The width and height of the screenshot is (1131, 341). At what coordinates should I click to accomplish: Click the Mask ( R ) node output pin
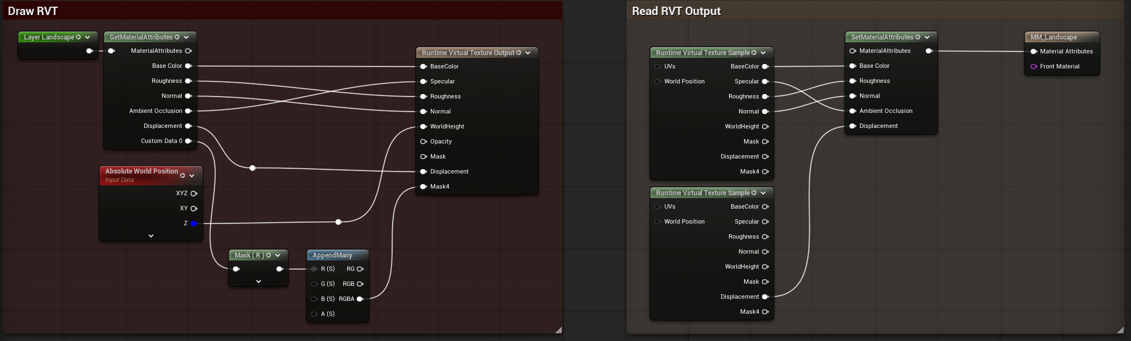pos(280,269)
